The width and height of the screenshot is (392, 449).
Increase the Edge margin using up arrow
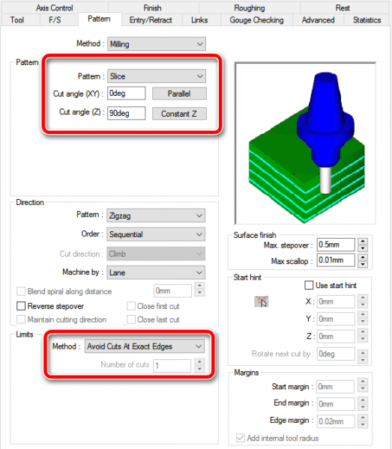click(x=363, y=418)
